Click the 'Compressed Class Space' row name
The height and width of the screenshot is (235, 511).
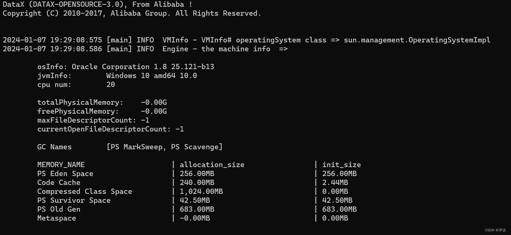84,192
